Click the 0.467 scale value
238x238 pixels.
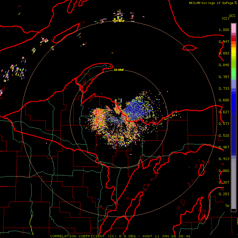pos(224,147)
